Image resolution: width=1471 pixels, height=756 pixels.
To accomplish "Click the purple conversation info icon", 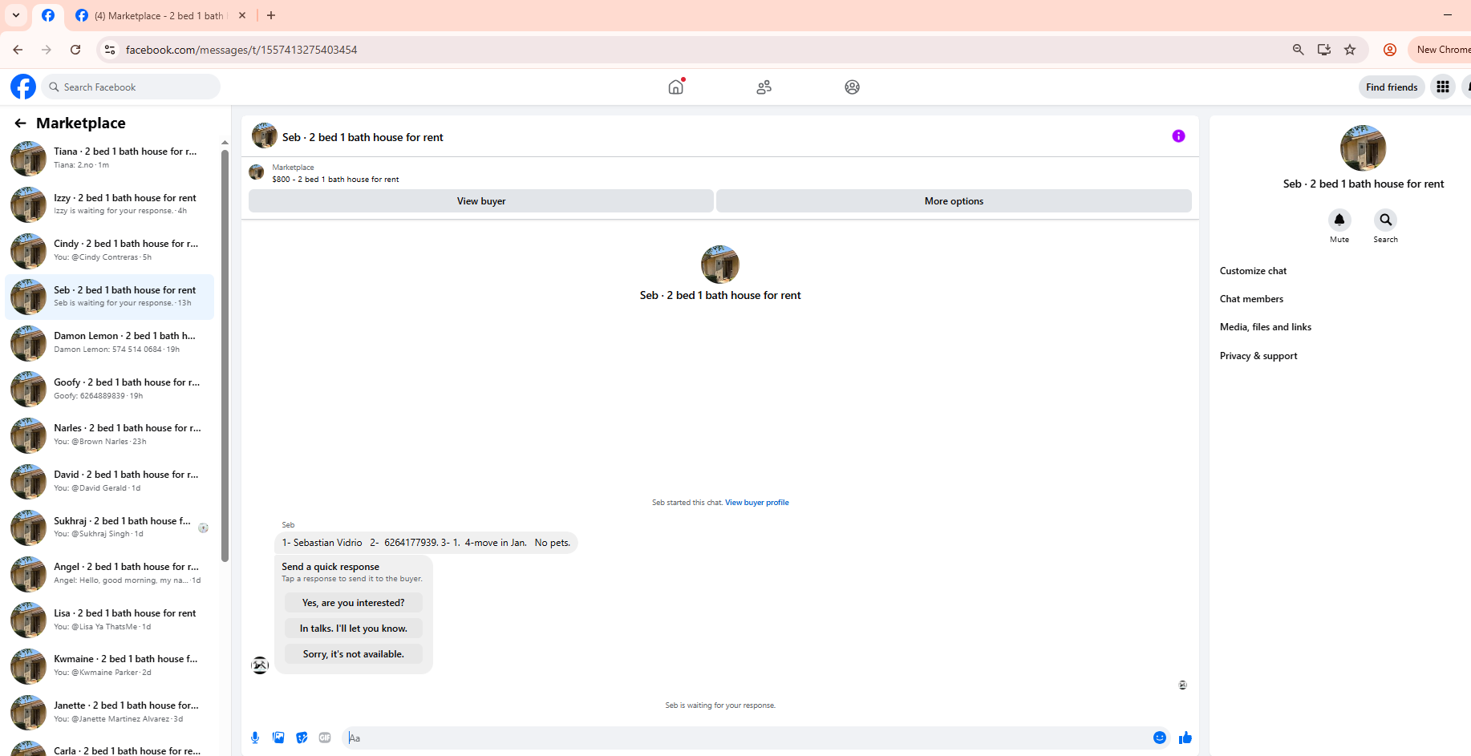I will click(x=1178, y=136).
